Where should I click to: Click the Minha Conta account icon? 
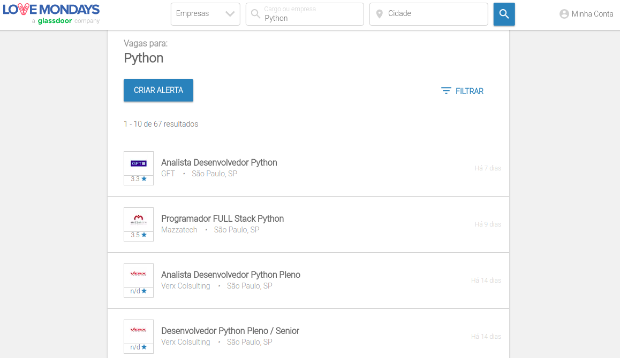[564, 14]
